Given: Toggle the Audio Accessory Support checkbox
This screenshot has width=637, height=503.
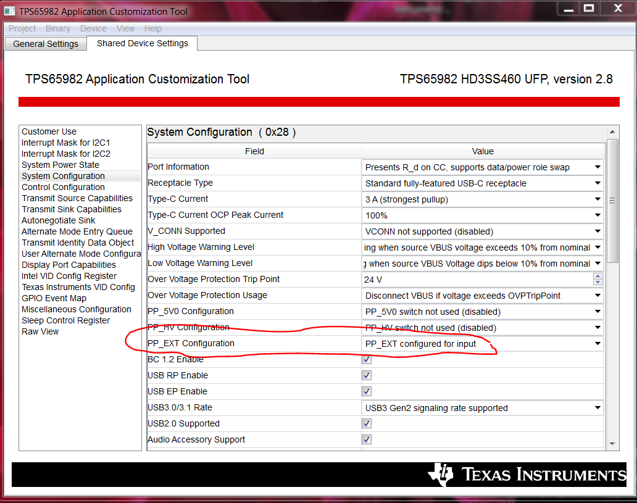Looking at the screenshot, I should (x=367, y=439).
